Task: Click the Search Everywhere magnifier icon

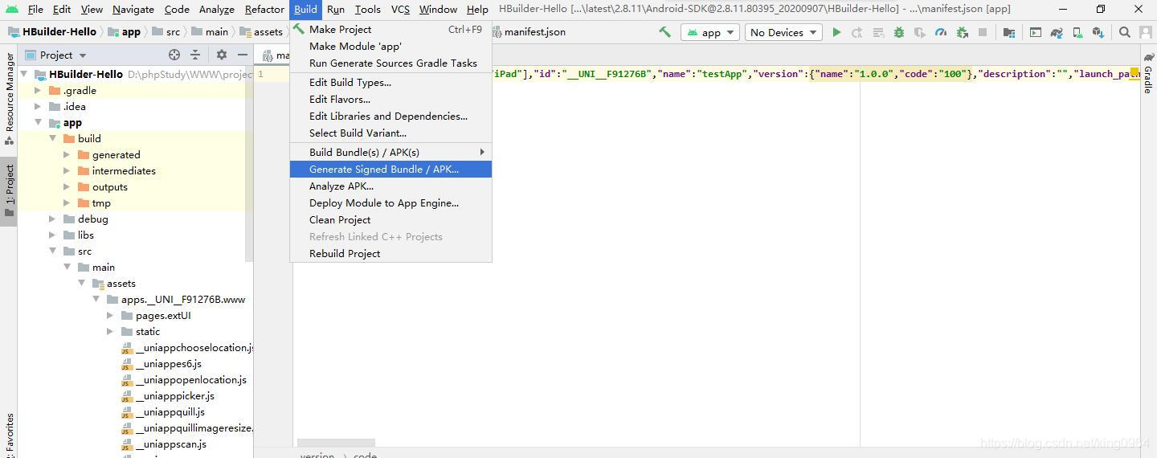Action: pos(1125,32)
